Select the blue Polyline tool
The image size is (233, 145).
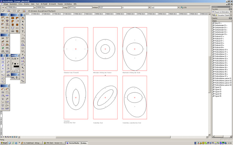(23, 45)
